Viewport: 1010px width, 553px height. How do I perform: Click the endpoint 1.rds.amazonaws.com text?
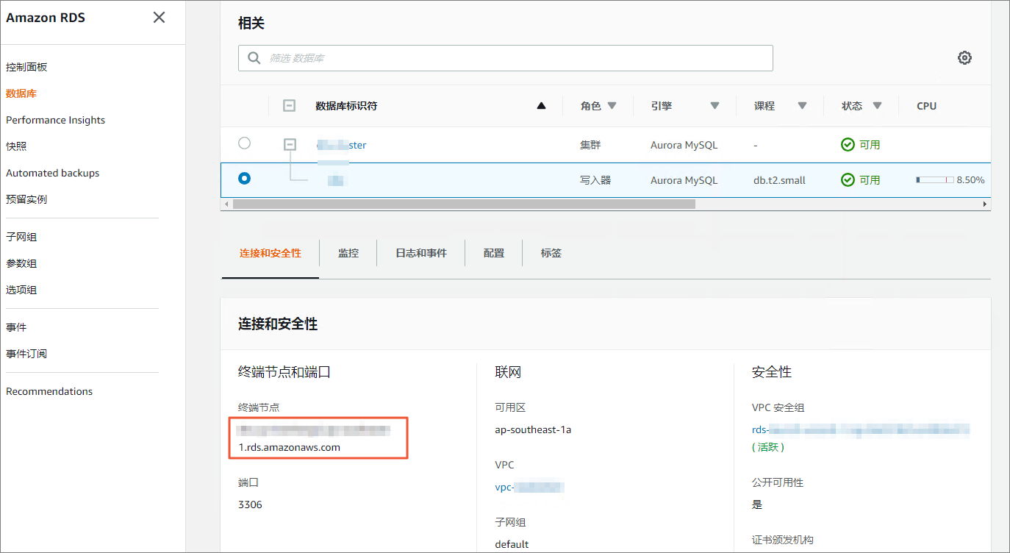click(290, 447)
